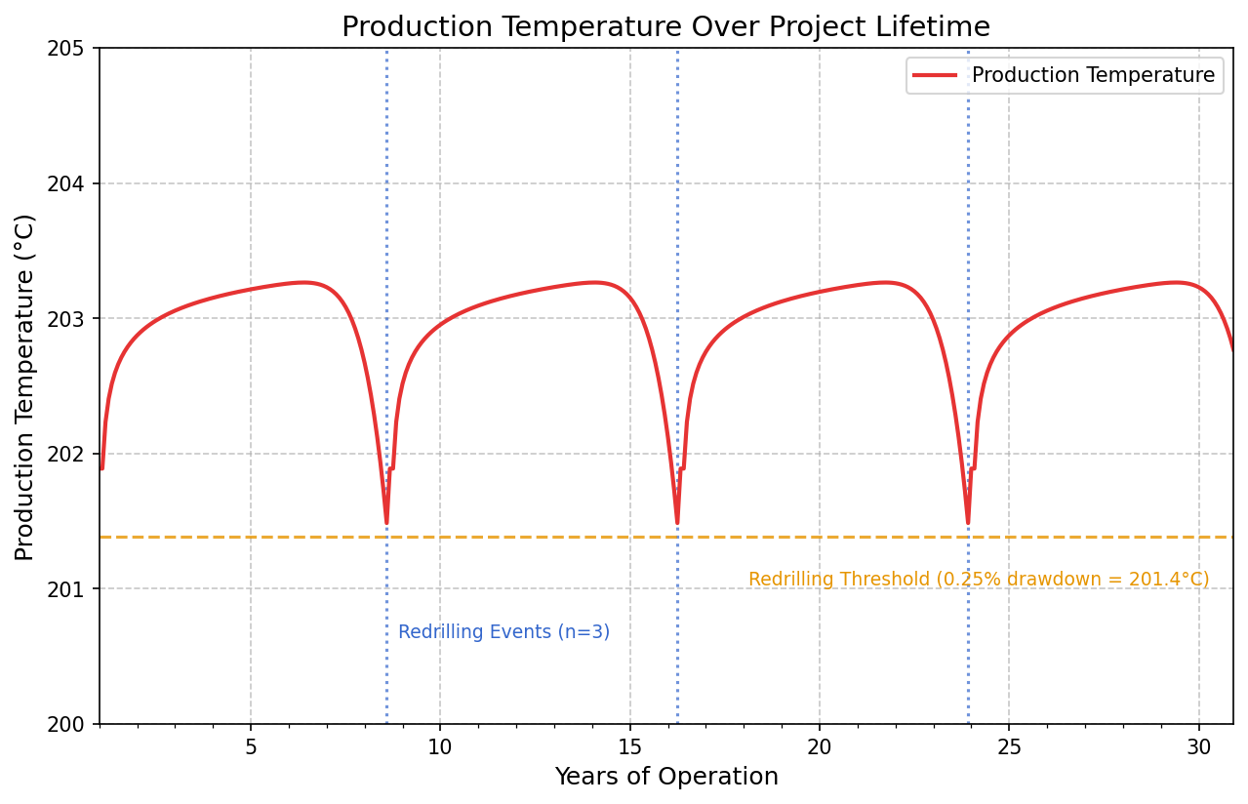
Task: Select x-axis tick label 10
Action: click(x=440, y=746)
